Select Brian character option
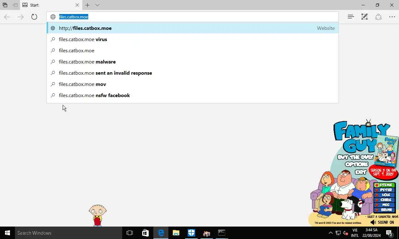399x239 pixels. (x=384, y=210)
